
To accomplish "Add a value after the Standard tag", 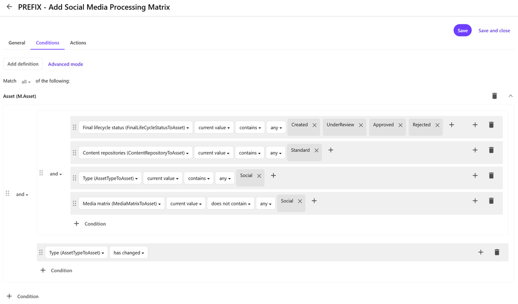I will (331, 150).
